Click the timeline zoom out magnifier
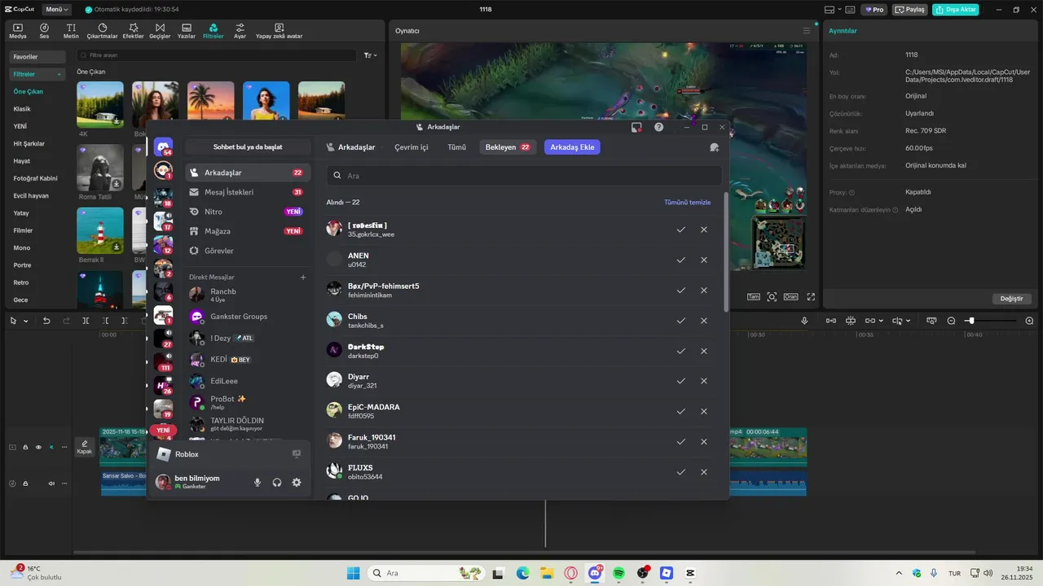The image size is (1043, 586). 951,321
